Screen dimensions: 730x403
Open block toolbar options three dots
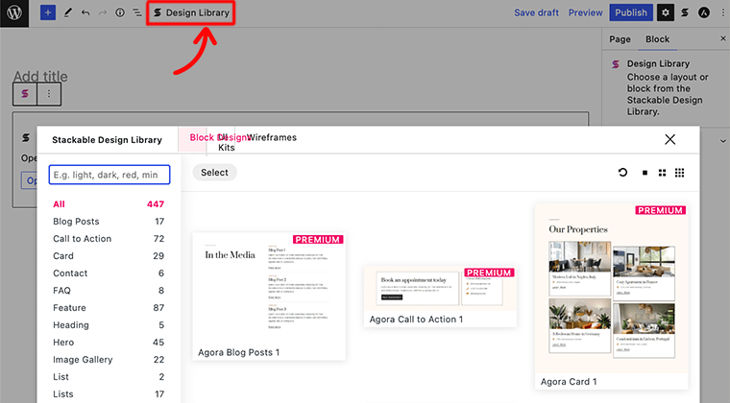(x=49, y=94)
